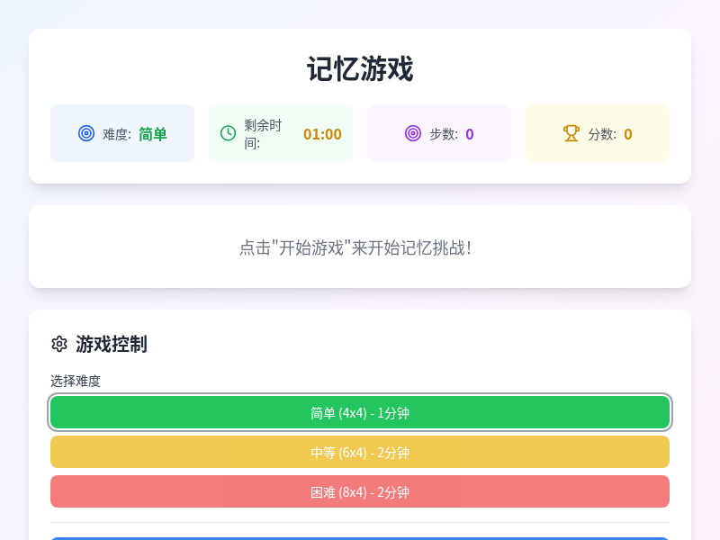Click the trophy icon beside 分数
720x540 pixels.
[x=571, y=133]
